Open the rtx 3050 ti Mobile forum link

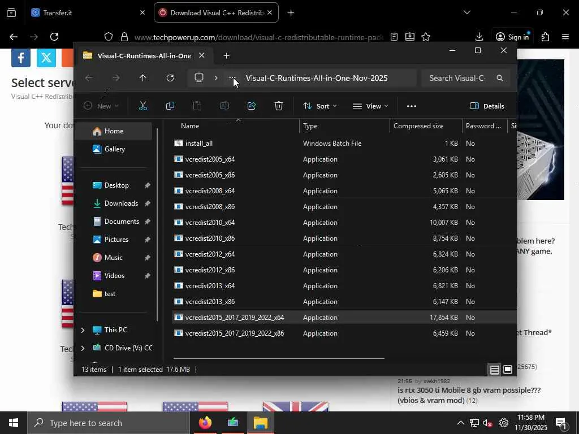[469, 395]
